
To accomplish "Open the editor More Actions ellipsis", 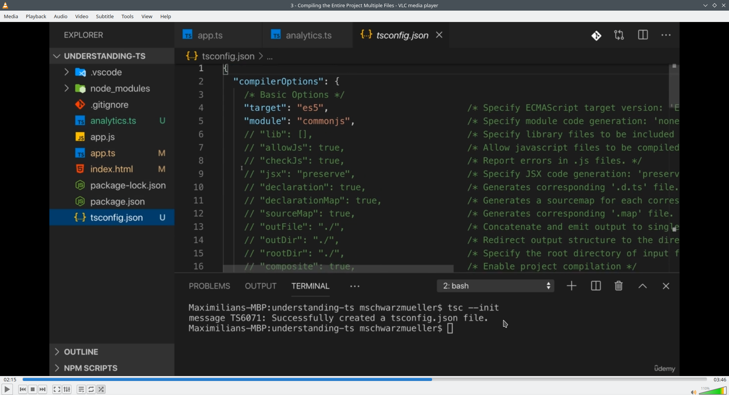I will pyautogui.click(x=666, y=35).
